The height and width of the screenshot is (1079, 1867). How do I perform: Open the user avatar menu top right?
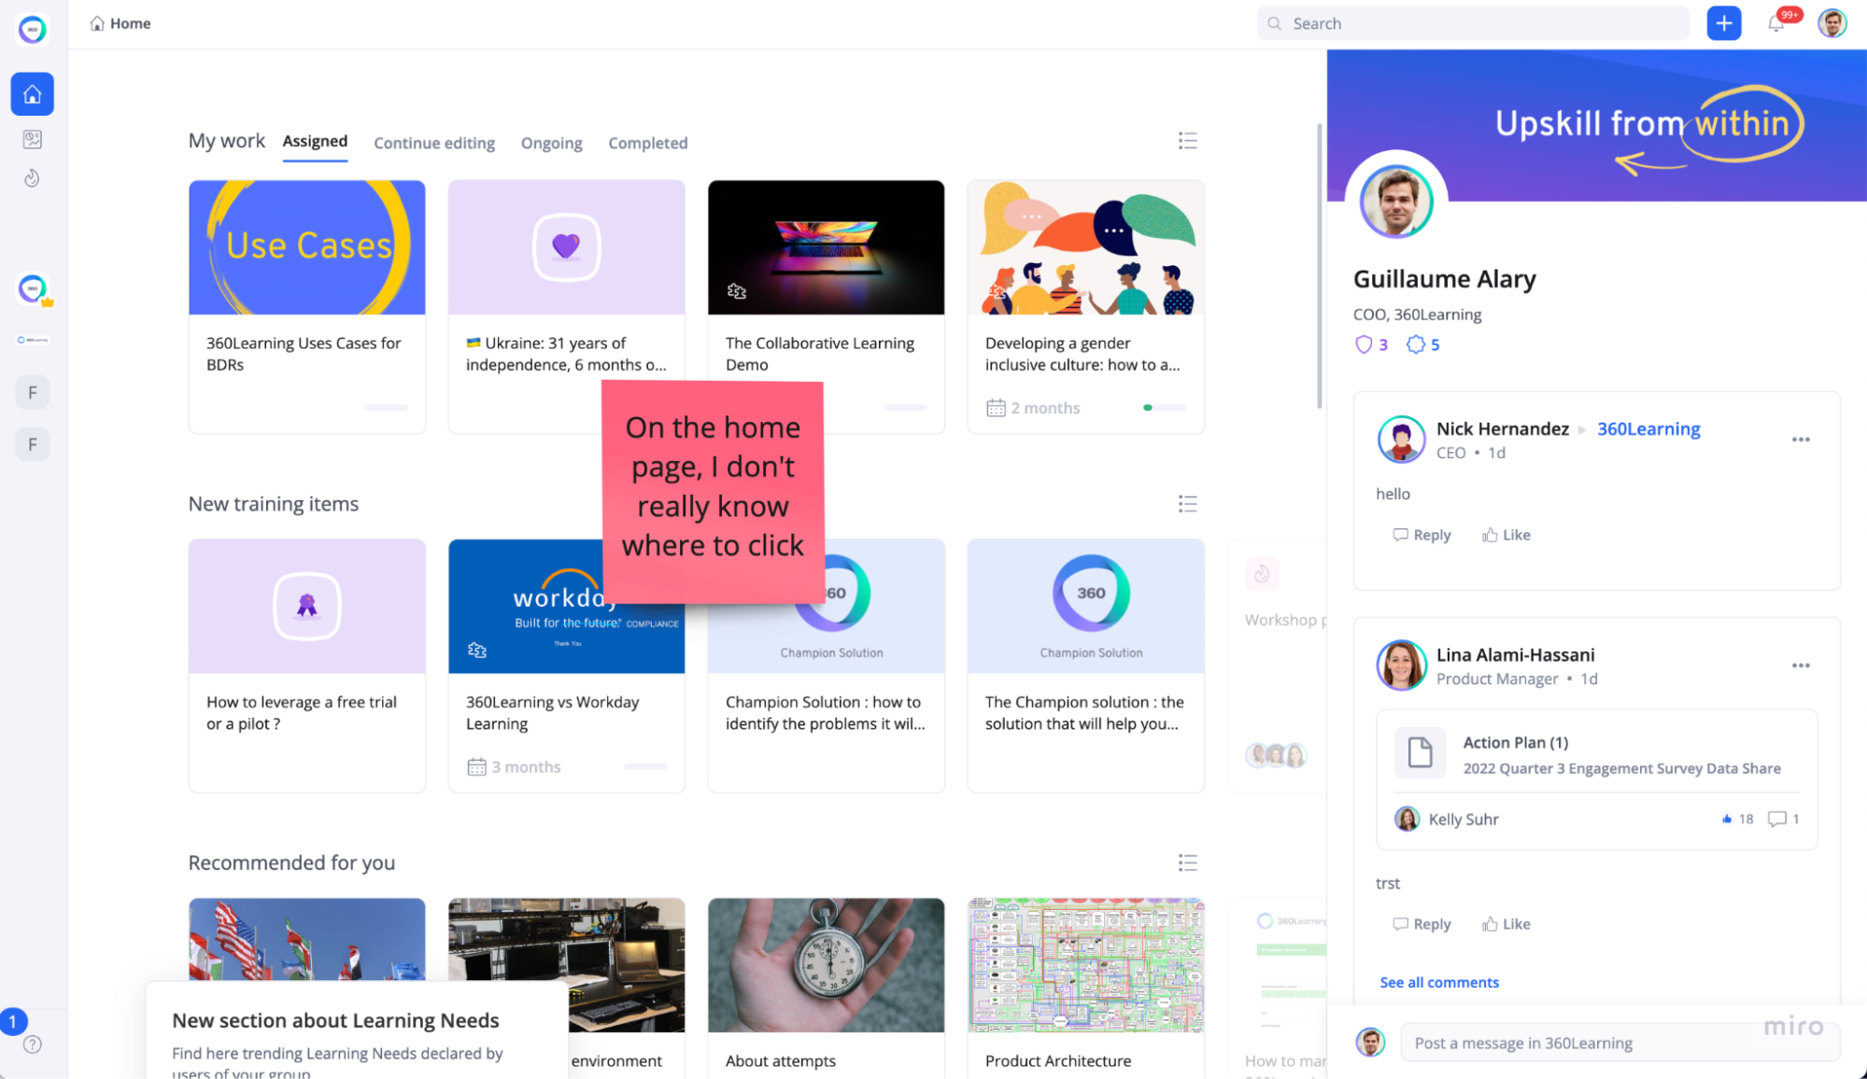[1832, 23]
